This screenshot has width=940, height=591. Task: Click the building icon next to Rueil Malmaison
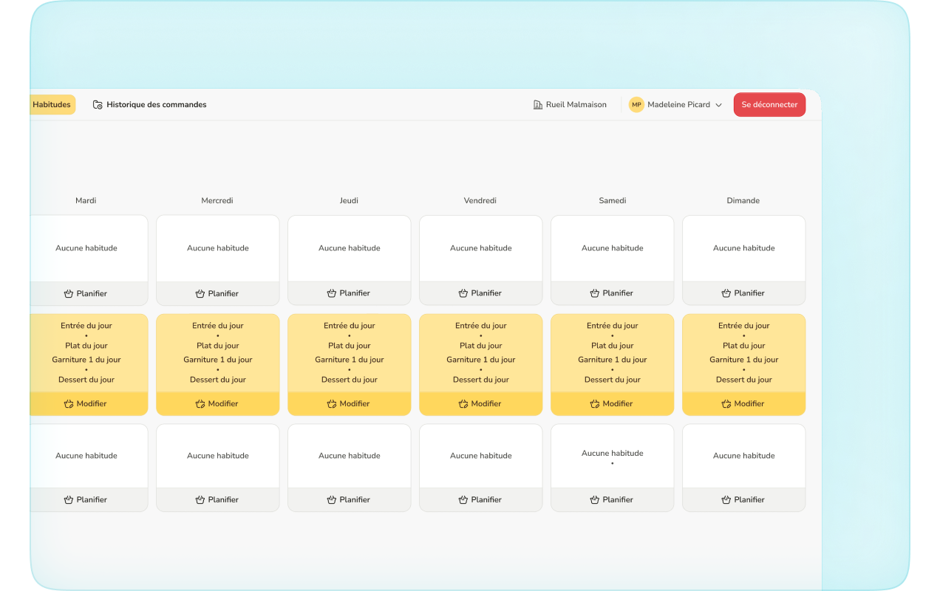coord(538,105)
